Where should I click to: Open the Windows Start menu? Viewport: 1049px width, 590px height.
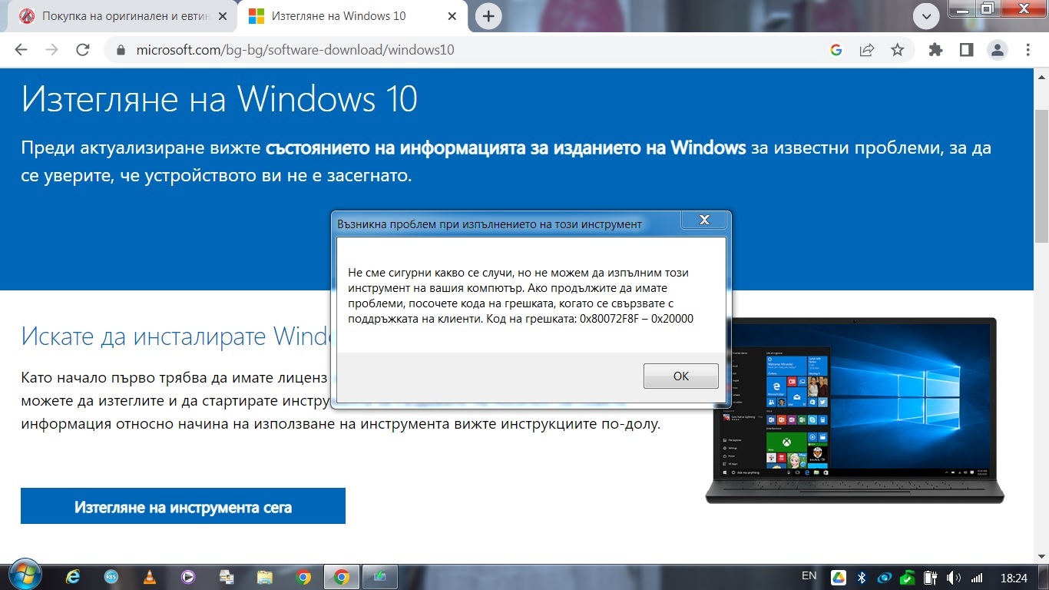coord(25,575)
